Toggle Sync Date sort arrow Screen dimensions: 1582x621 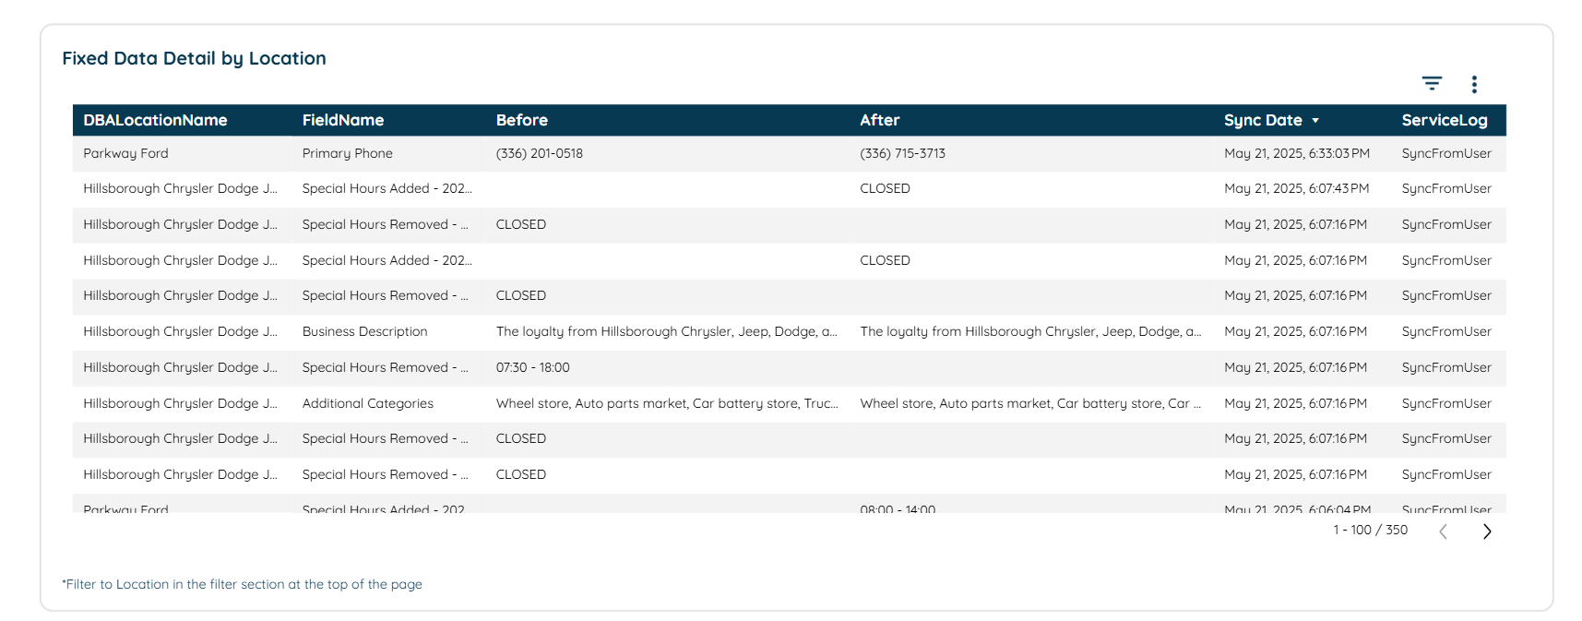coord(1315,121)
